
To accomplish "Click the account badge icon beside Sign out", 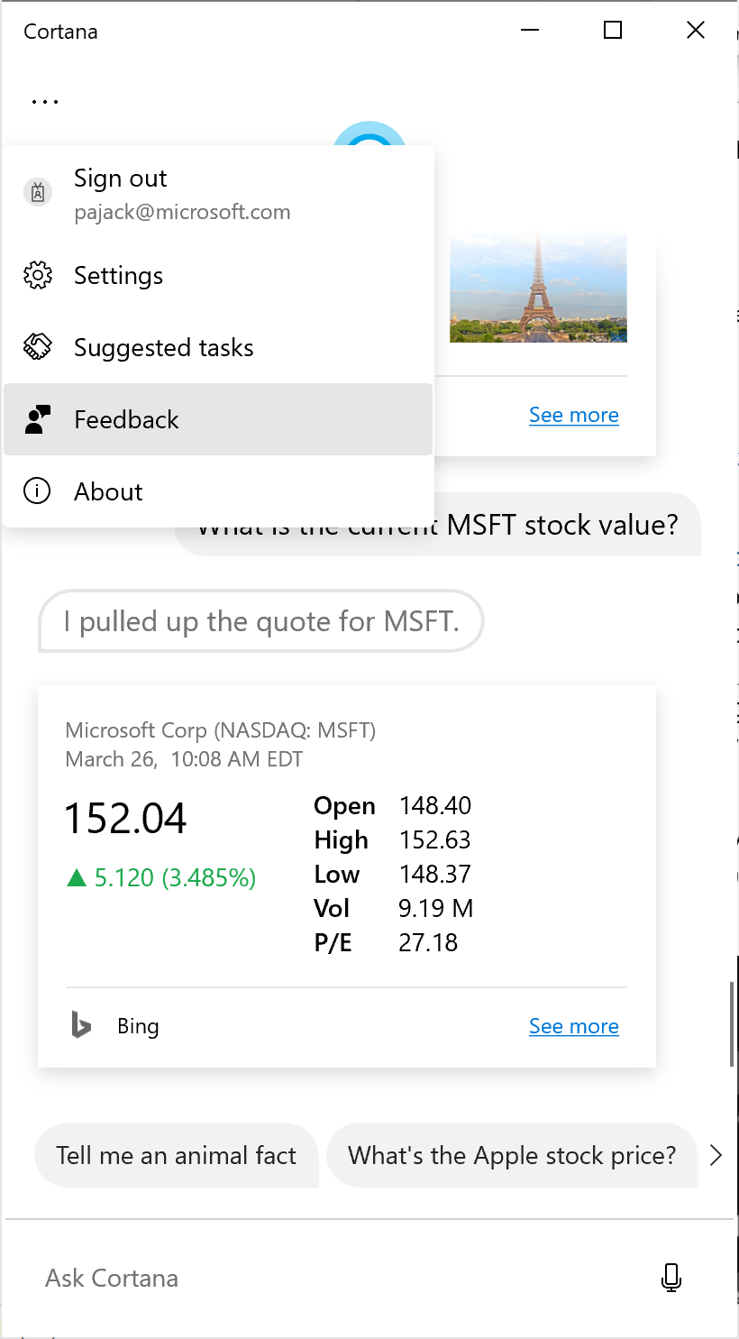I will [37, 192].
